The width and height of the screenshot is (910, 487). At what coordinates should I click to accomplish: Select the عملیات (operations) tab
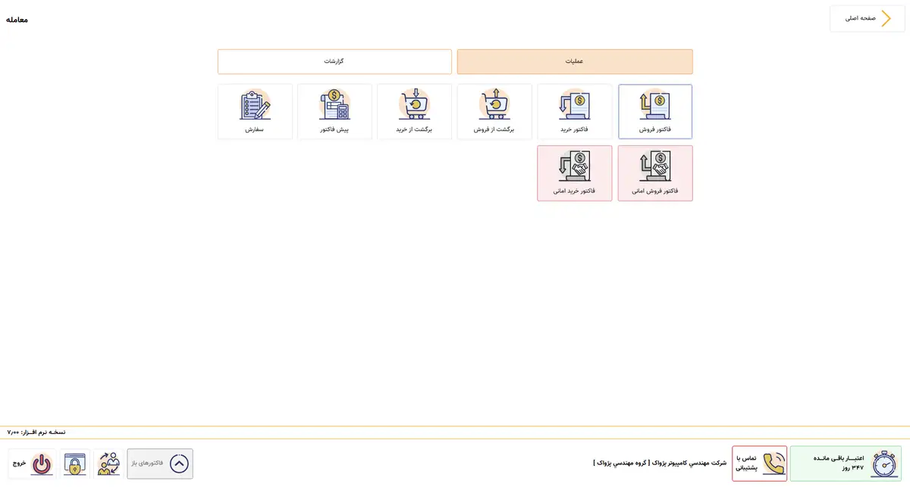(574, 61)
